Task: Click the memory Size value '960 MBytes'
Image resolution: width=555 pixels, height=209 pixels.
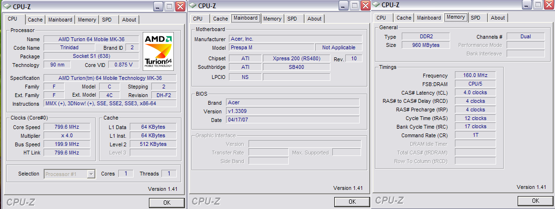Action: (x=426, y=45)
